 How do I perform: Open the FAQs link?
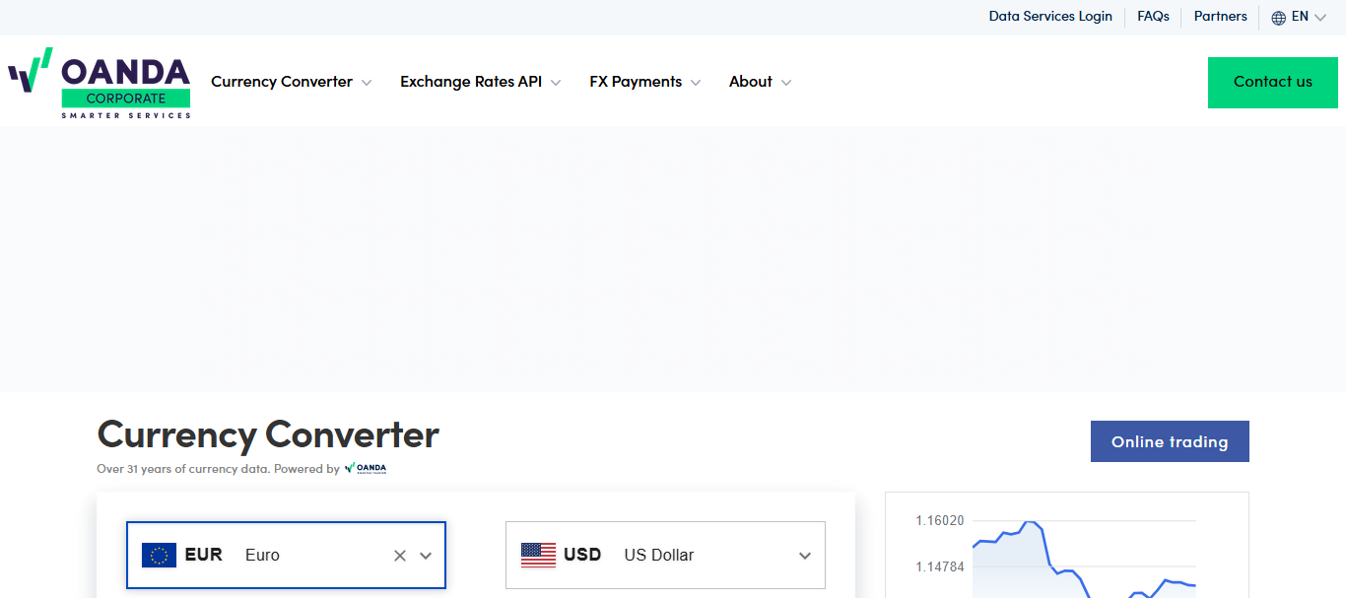tap(1153, 17)
